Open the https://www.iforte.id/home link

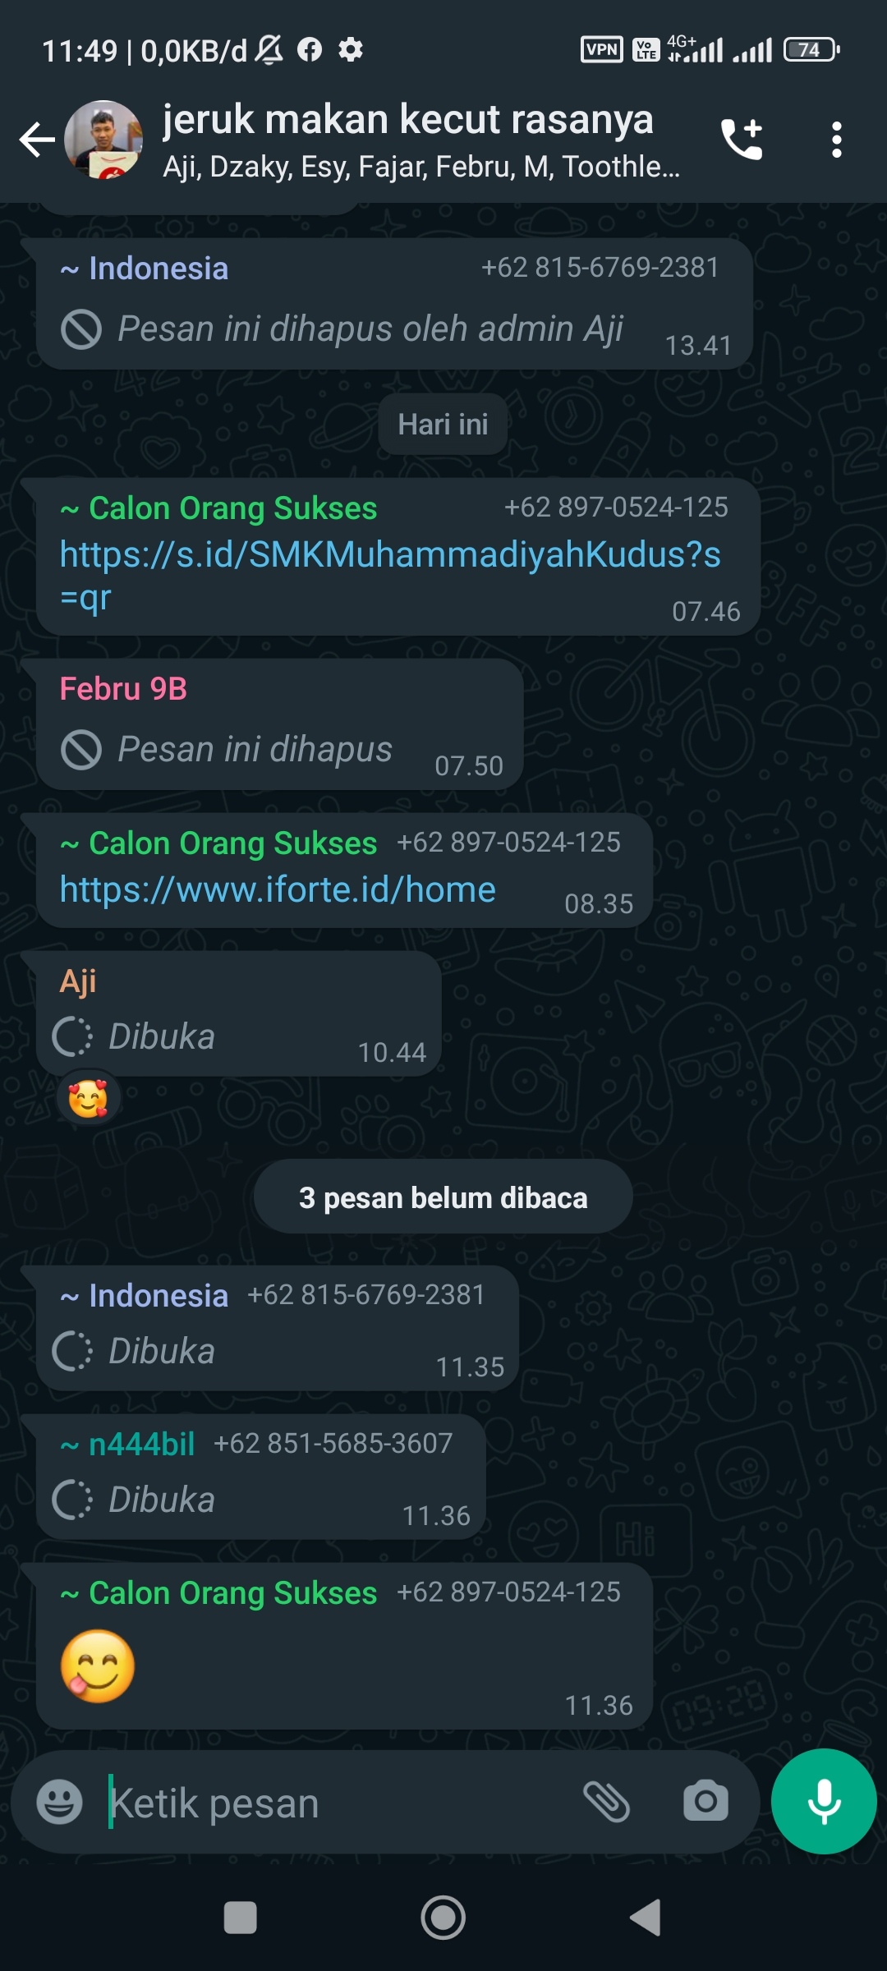click(278, 889)
